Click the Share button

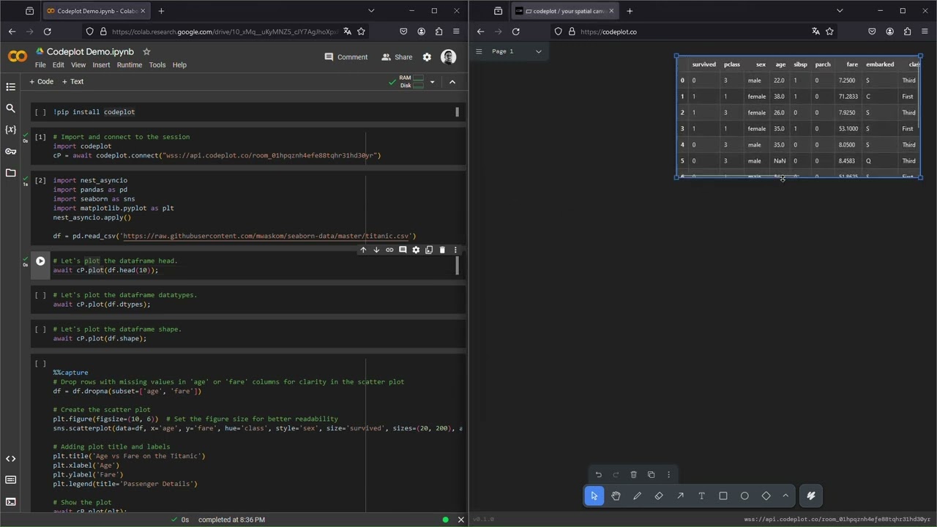click(397, 57)
